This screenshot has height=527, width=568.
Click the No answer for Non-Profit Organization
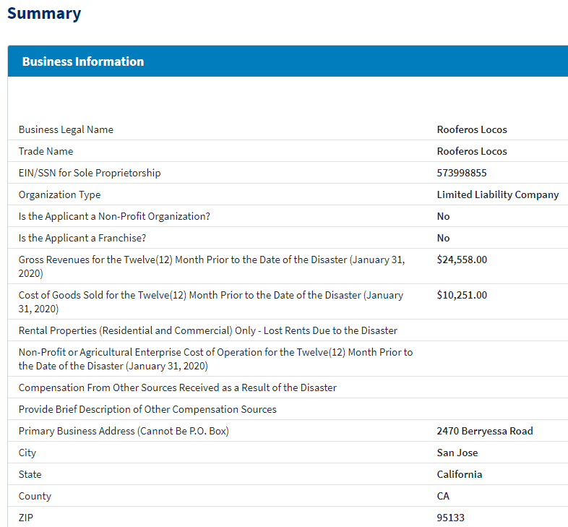443,216
